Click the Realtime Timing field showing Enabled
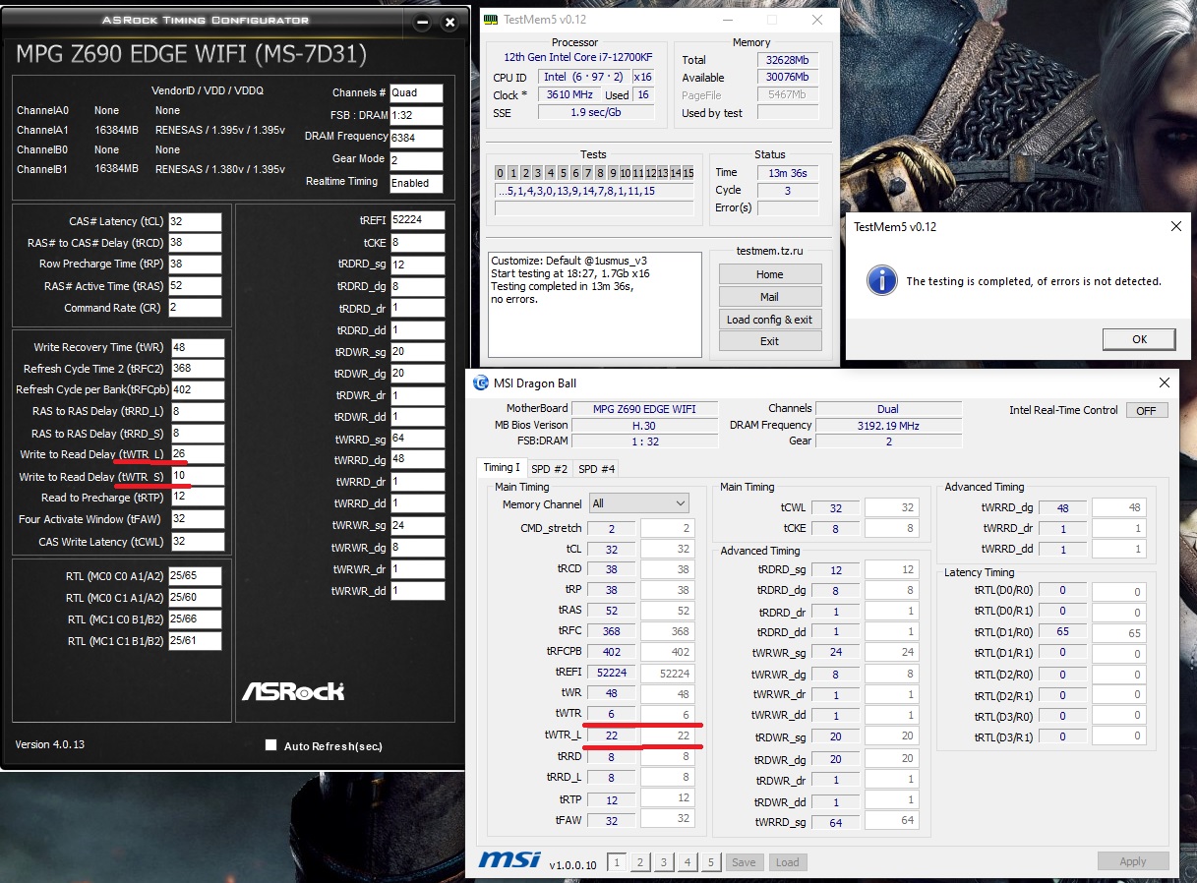The height and width of the screenshot is (883, 1197). pos(416,183)
